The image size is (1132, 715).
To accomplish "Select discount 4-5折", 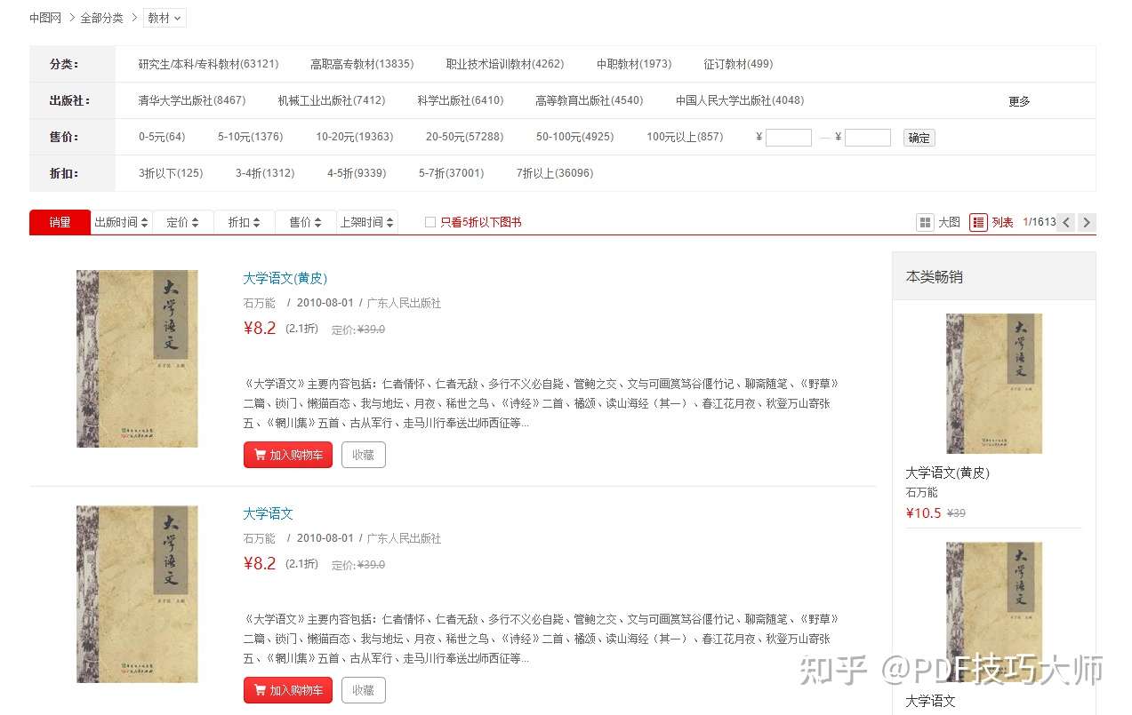I will coord(357,173).
